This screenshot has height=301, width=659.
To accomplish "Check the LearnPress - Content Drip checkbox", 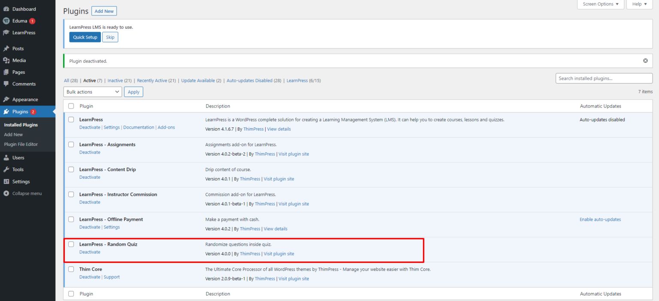I will 71,169.
